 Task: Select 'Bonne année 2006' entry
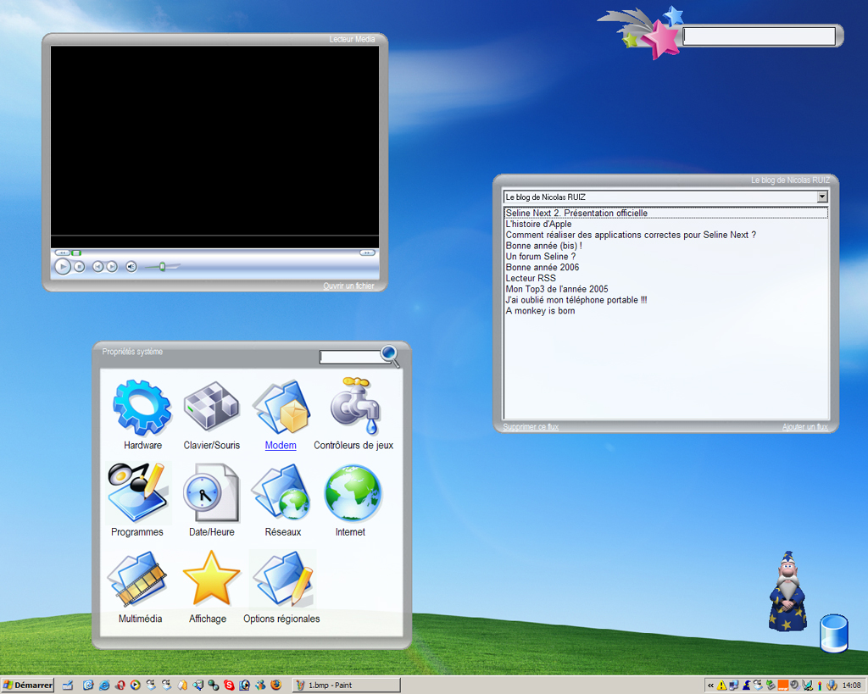[542, 267]
